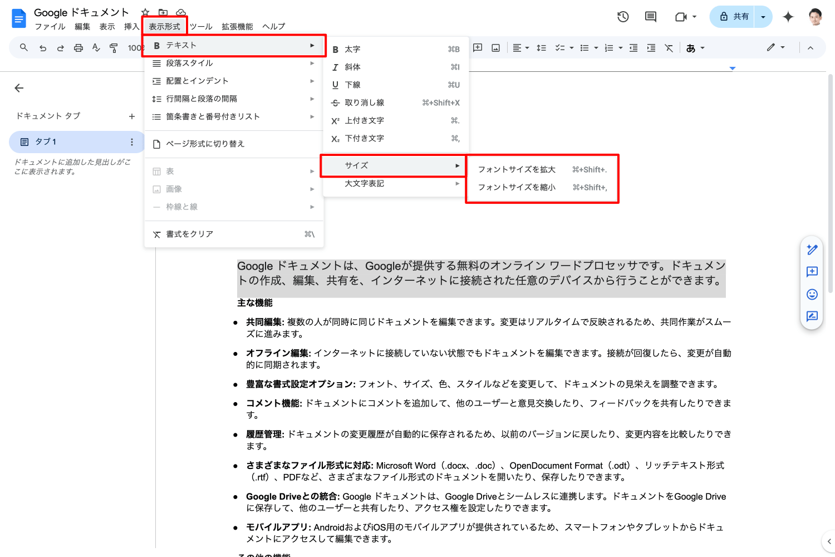Choose フォントサイズを拡大
Screen dimensions: 835x557
pyautogui.click(x=542, y=169)
